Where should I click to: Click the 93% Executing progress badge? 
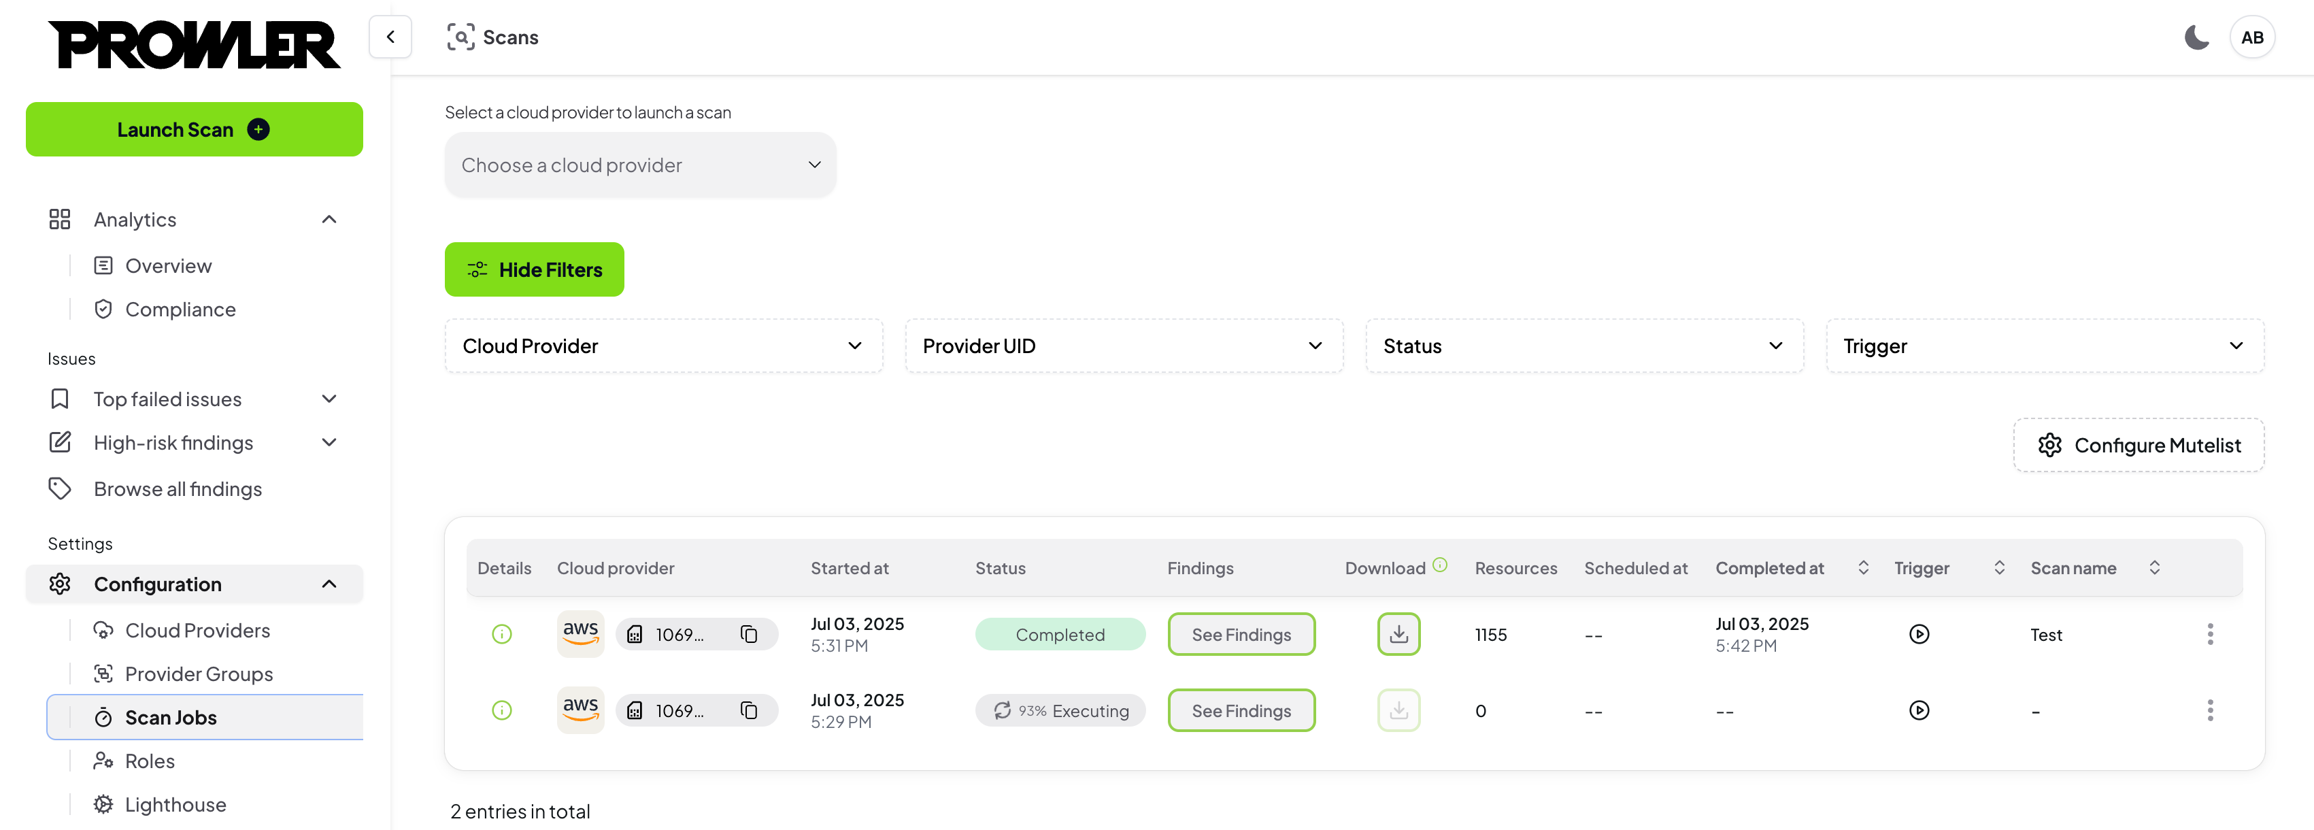[1060, 710]
